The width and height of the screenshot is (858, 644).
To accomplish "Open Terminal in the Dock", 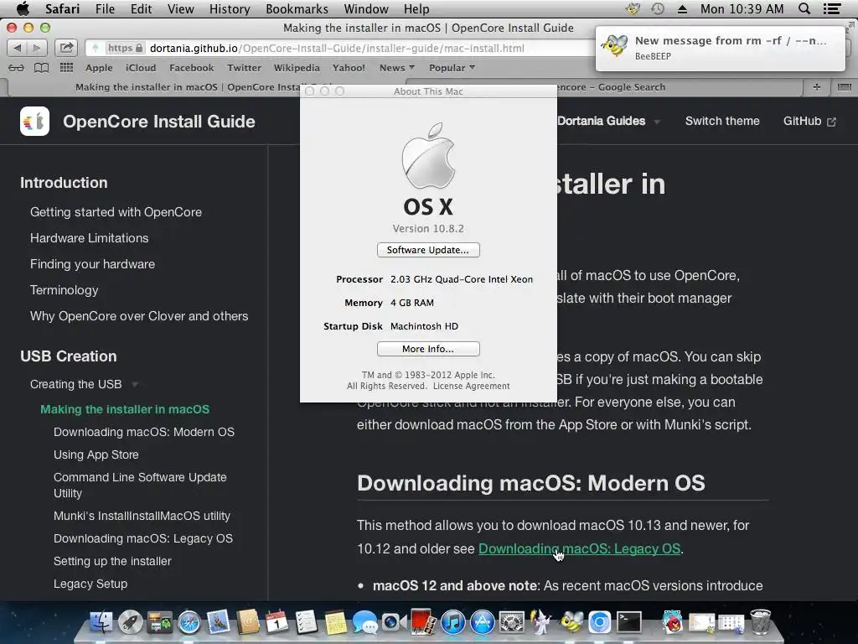I will (629, 622).
